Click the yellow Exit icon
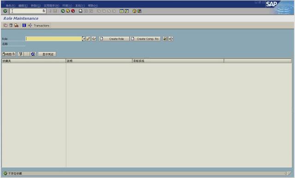Viewport: 295px width, 178px height. [x=68, y=11]
